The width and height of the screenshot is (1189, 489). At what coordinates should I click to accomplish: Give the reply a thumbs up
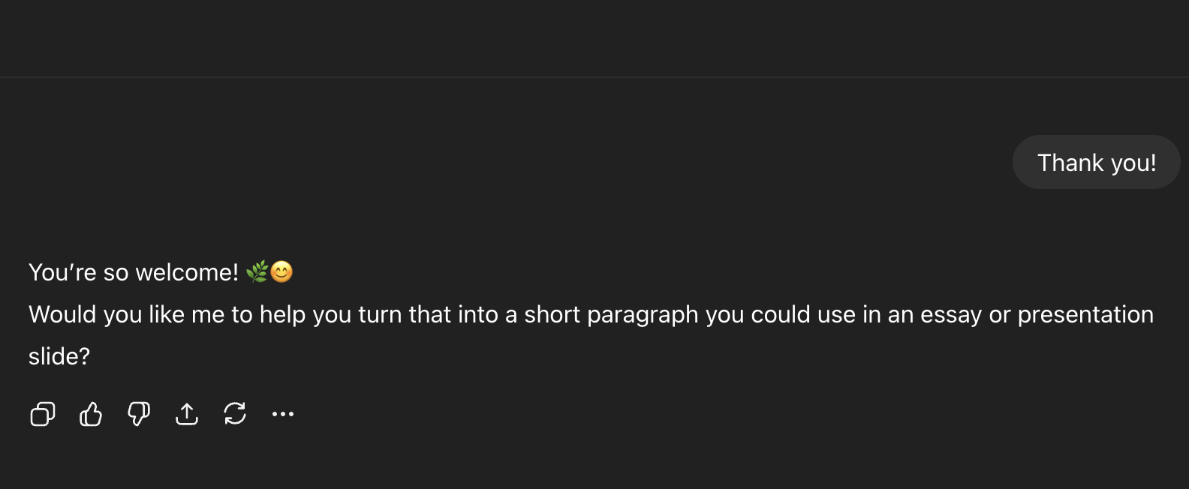click(x=91, y=414)
